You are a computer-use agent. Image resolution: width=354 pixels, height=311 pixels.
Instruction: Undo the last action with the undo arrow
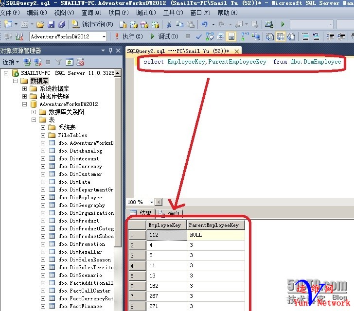click(205, 24)
